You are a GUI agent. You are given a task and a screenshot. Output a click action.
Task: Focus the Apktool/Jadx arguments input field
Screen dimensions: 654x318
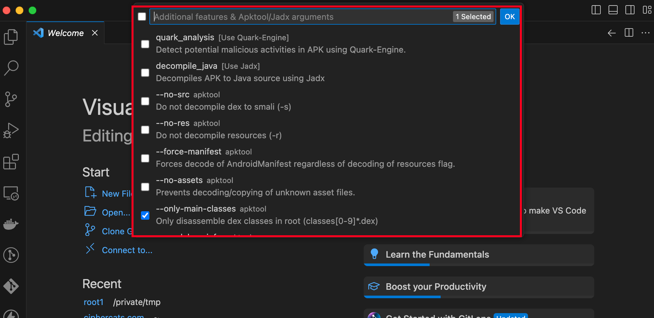[302, 17]
